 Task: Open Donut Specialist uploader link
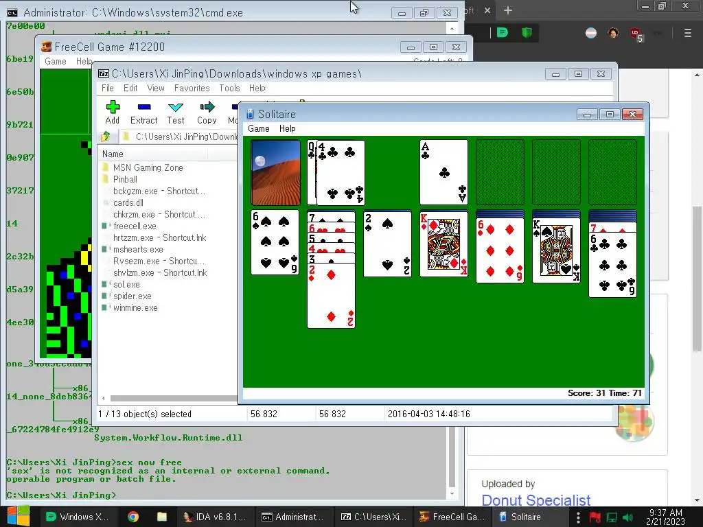[535, 500]
